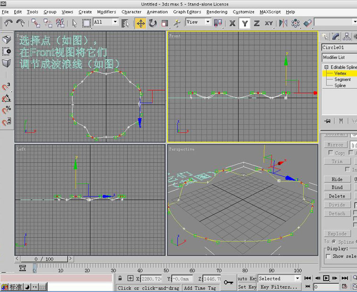Toggle Spinner Snap in left toolbar

point(7,121)
